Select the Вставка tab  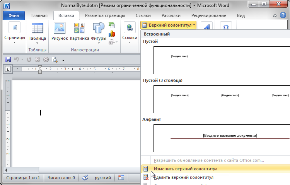[66, 15]
